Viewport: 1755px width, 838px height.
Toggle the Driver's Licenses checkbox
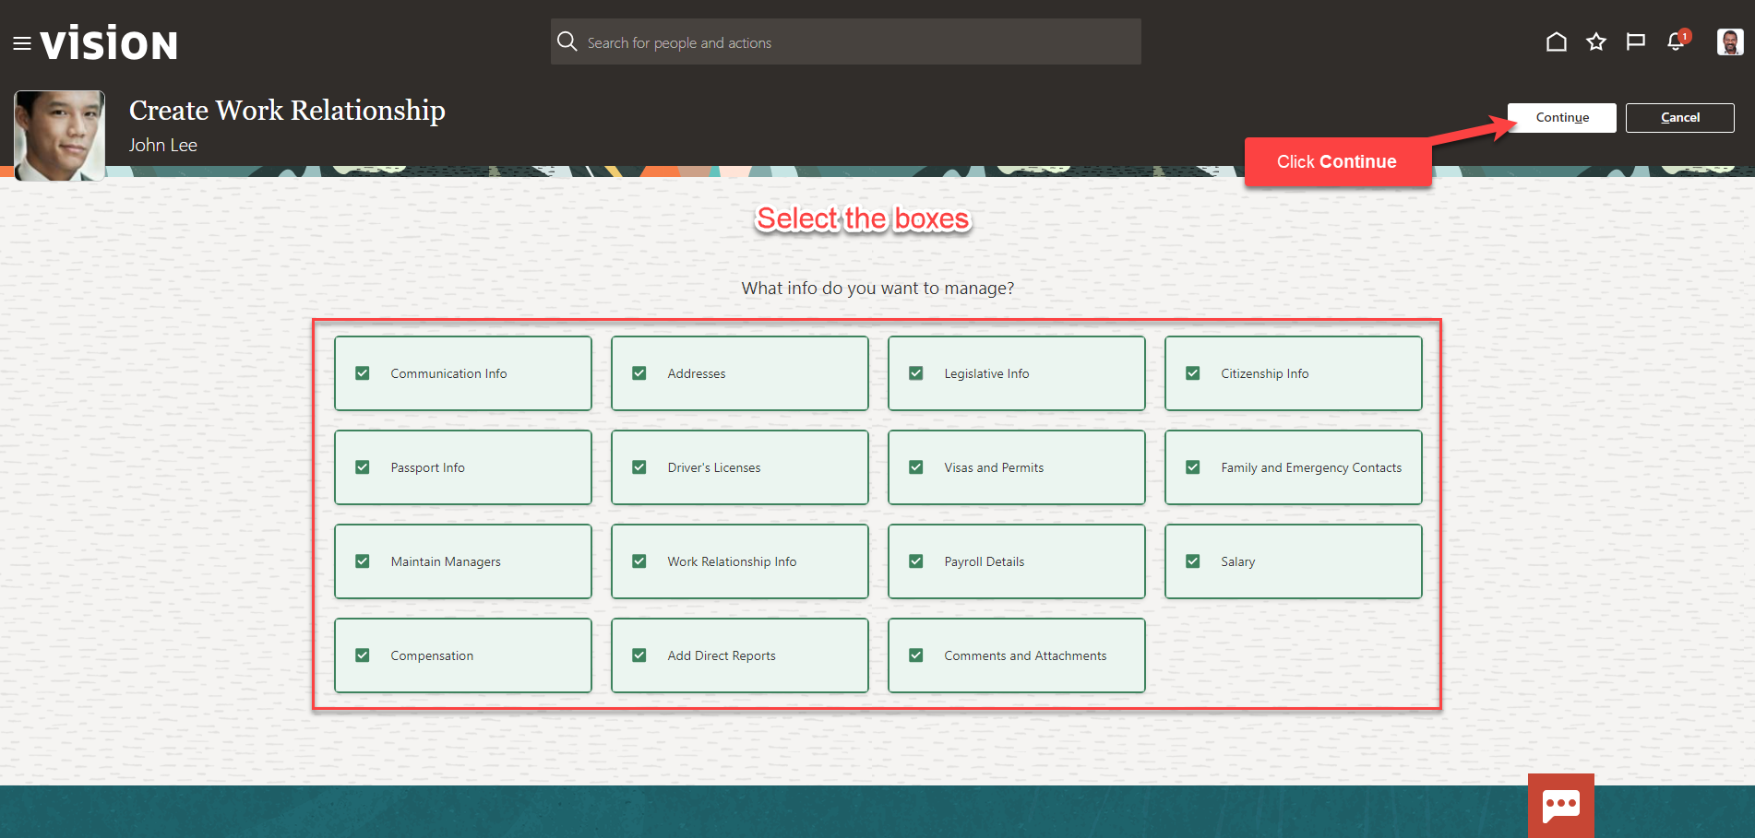[x=639, y=467]
